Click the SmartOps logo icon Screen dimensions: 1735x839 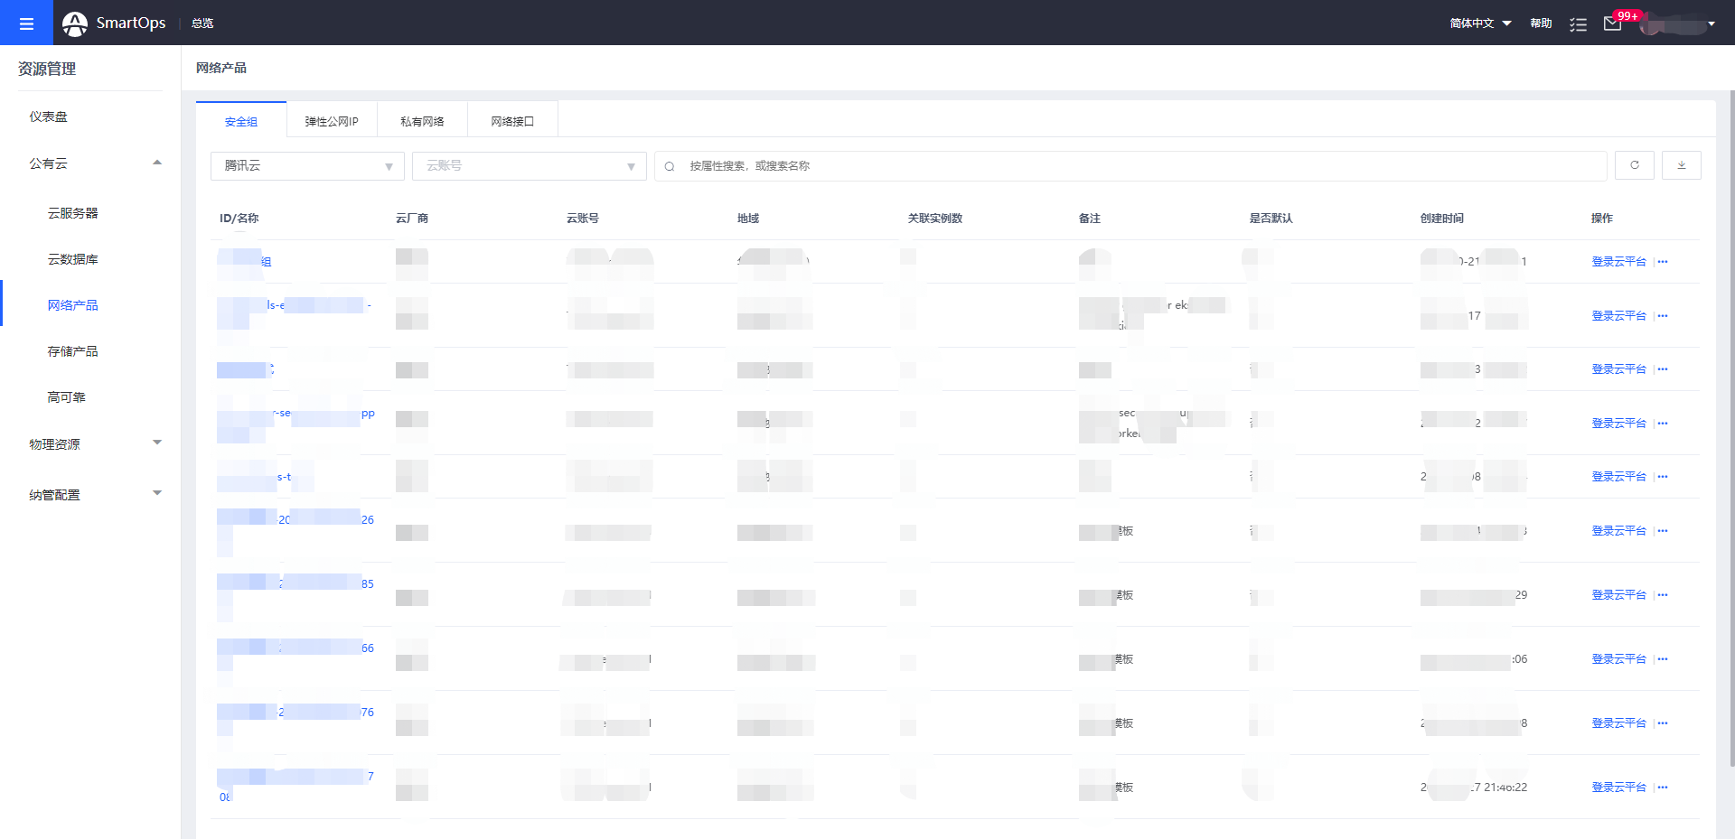coord(75,23)
